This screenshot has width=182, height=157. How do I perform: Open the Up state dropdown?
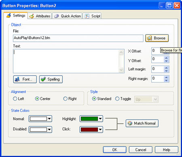tap(146, 99)
